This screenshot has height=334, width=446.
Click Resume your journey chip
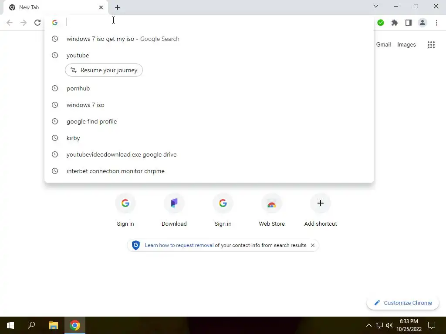(x=104, y=70)
